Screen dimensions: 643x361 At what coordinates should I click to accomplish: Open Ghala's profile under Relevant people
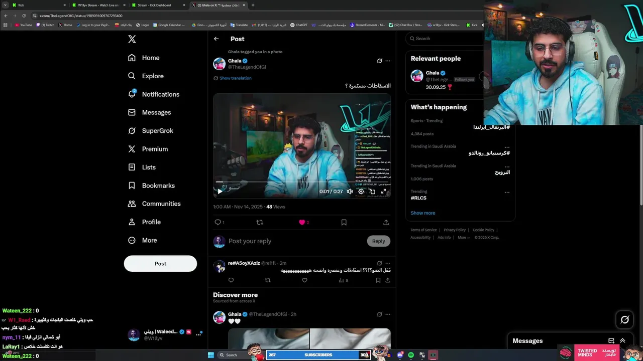[432, 73]
